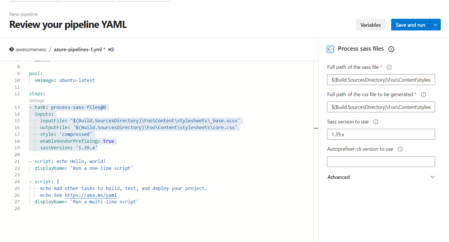Focus the Full path of sass file field
This screenshot has height=242, width=449.
(381, 80)
